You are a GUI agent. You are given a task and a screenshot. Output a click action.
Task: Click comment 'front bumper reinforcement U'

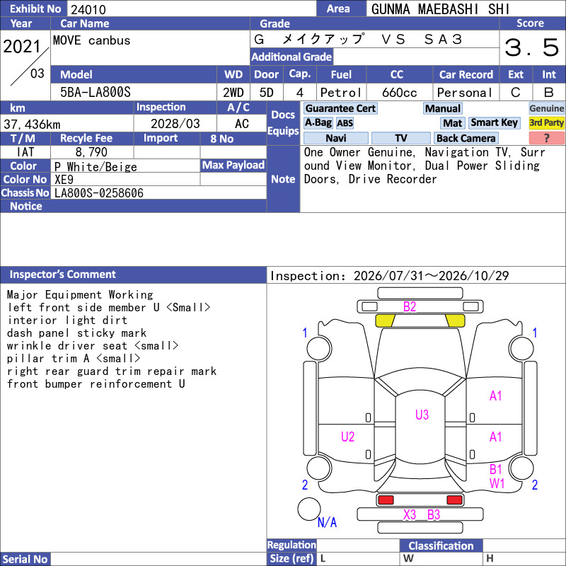96,383
